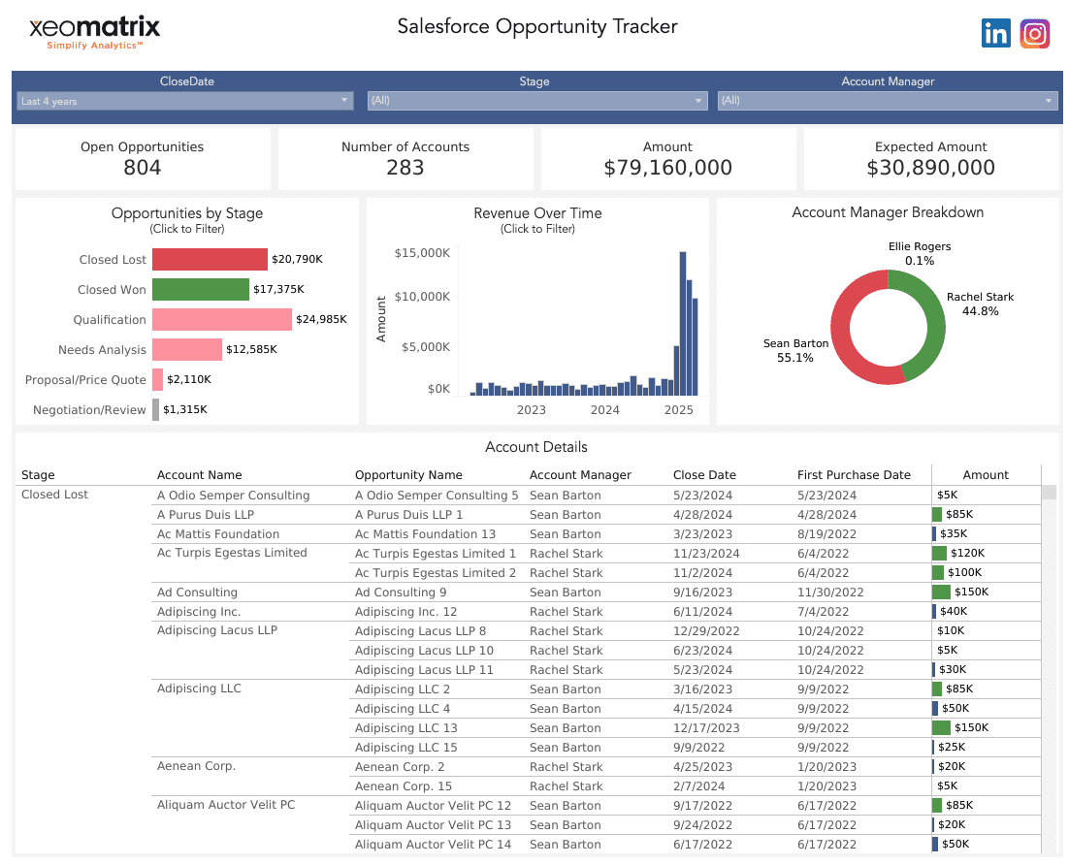Open the Account Manager filter dropdown

(887, 100)
